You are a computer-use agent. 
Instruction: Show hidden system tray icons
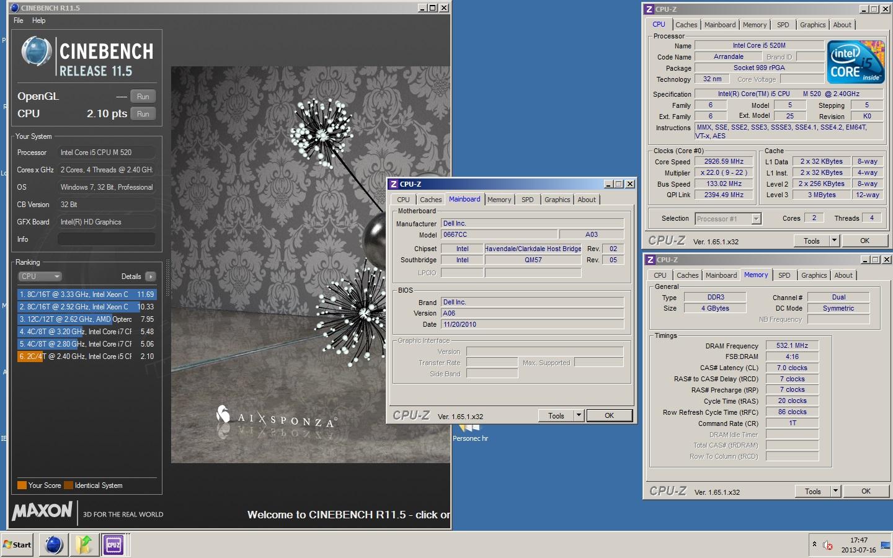coord(814,544)
